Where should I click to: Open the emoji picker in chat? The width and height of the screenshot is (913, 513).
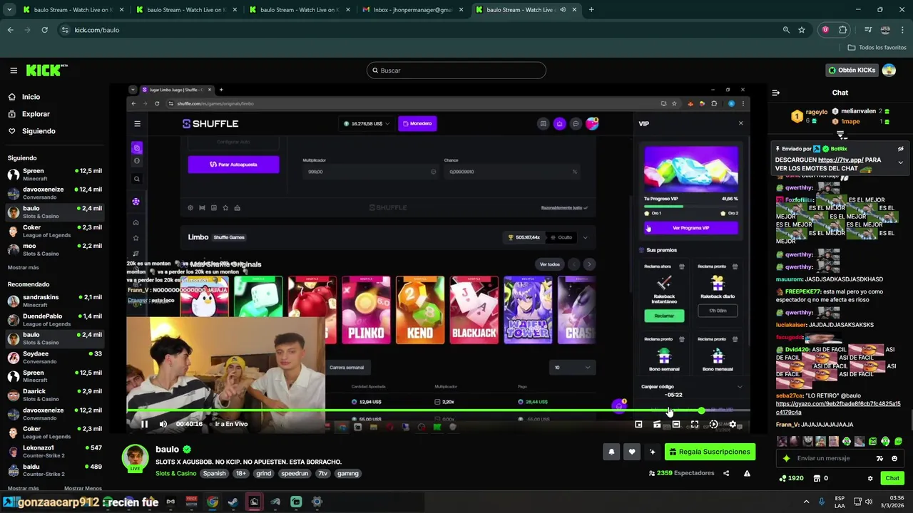(x=894, y=458)
